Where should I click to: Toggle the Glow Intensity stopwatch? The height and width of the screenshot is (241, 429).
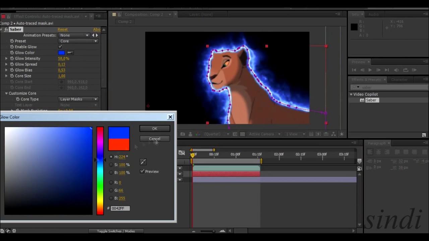pos(12,59)
